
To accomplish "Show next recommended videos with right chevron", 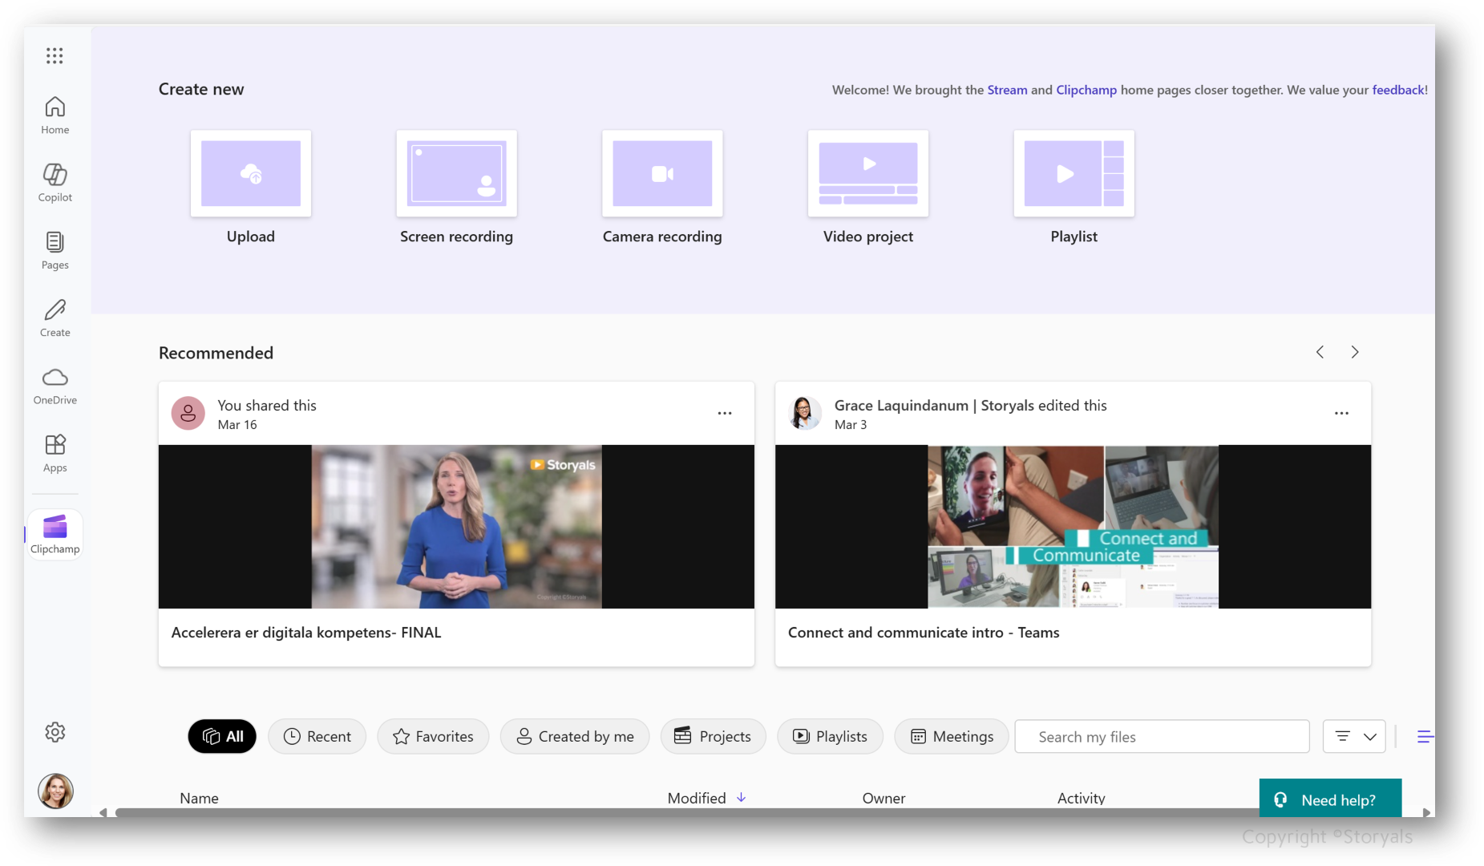I will 1354,352.
